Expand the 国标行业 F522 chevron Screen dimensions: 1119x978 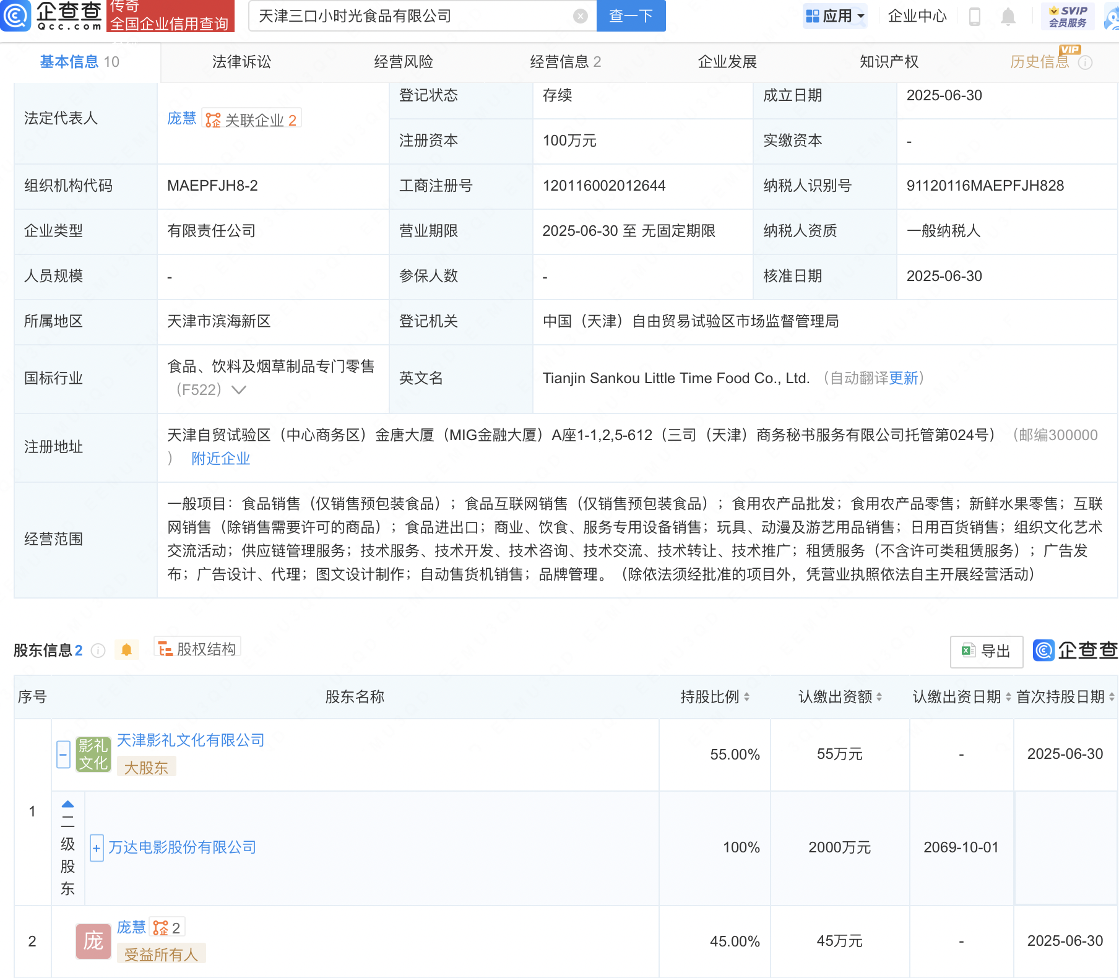(x=239, y=390)
